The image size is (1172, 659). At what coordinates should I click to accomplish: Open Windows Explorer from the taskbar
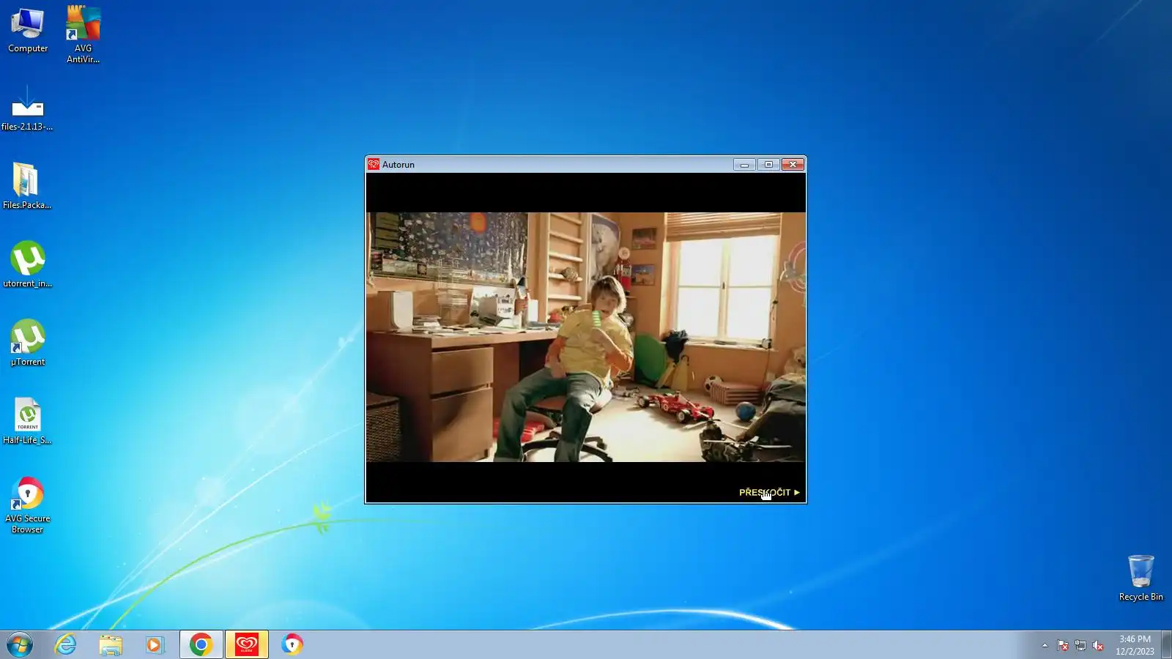pyautogui.click(x=111, y=645)
